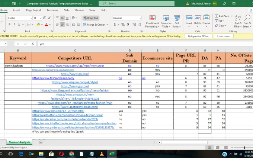253x158 pixels.
Task: Switch to the Data tab
Action: point(67,10)
